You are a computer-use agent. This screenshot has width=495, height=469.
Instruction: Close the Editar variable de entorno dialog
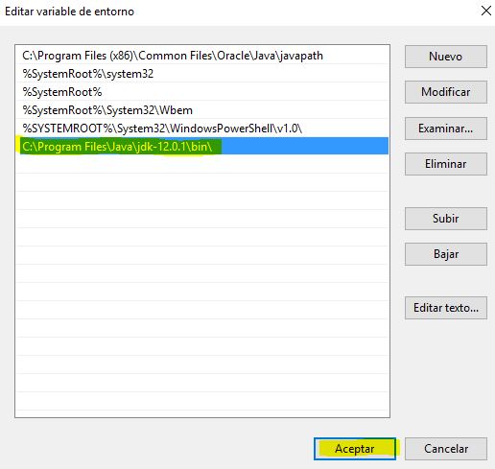[486, 11]
